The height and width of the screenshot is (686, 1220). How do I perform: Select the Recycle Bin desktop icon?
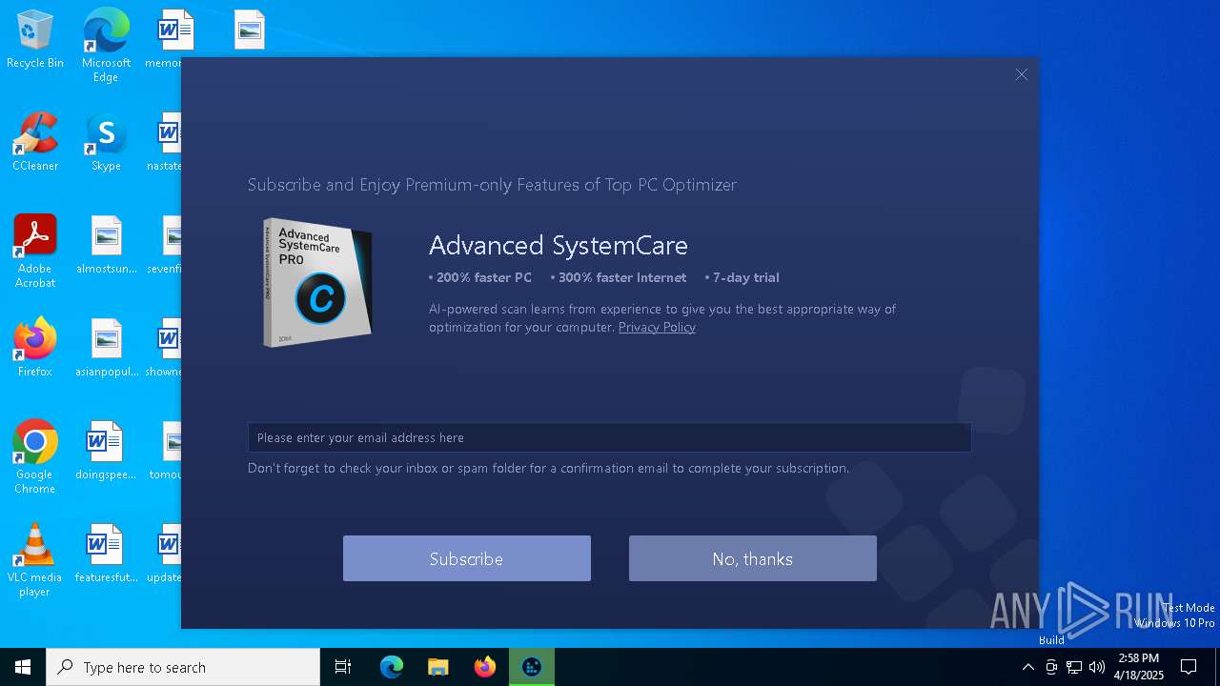35,40
